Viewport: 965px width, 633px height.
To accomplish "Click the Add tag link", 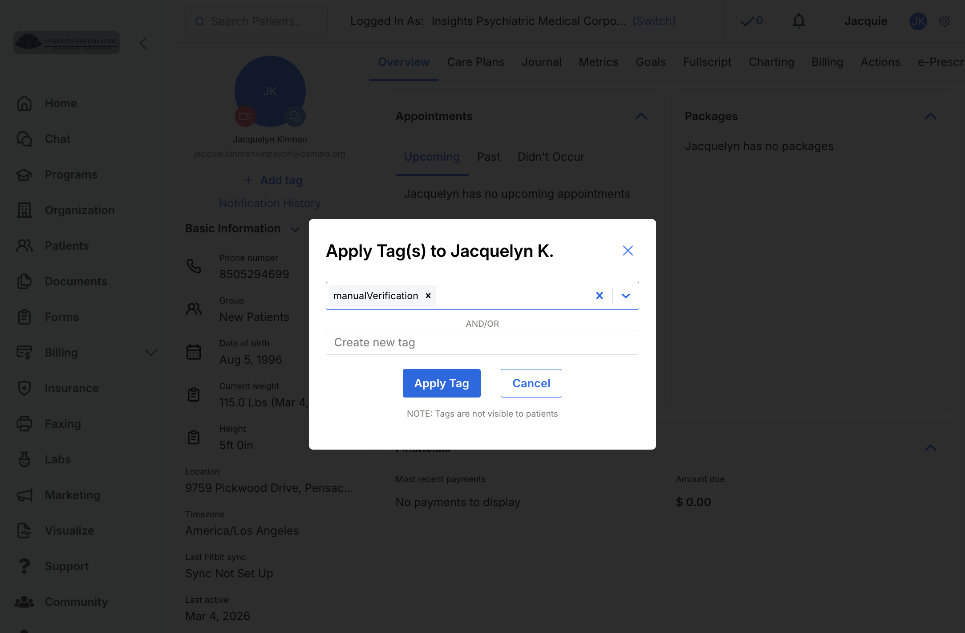I will coord(274,180).
